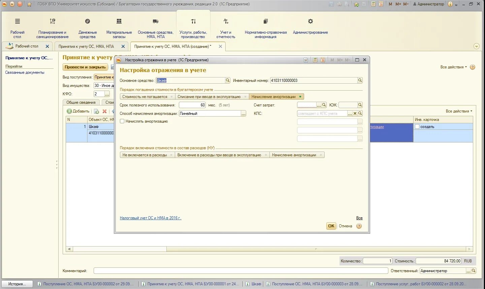The width and height of the screenshot is (485, 289).
Task: Click Отмена to cancel the dialog
Action: (x=346, y=226)
